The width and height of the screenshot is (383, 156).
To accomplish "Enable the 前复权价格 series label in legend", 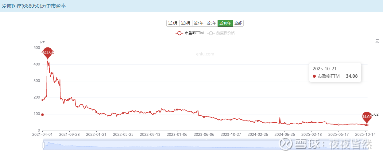I will [x=225, y=33].
